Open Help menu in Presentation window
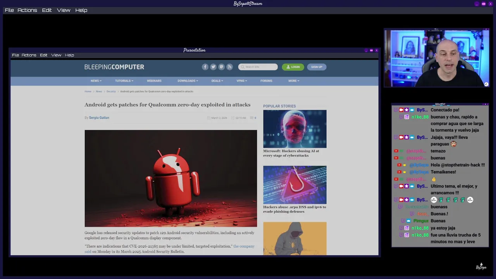Image resolution: width=496 pixels, height=279 pixels. coord(69,55)
